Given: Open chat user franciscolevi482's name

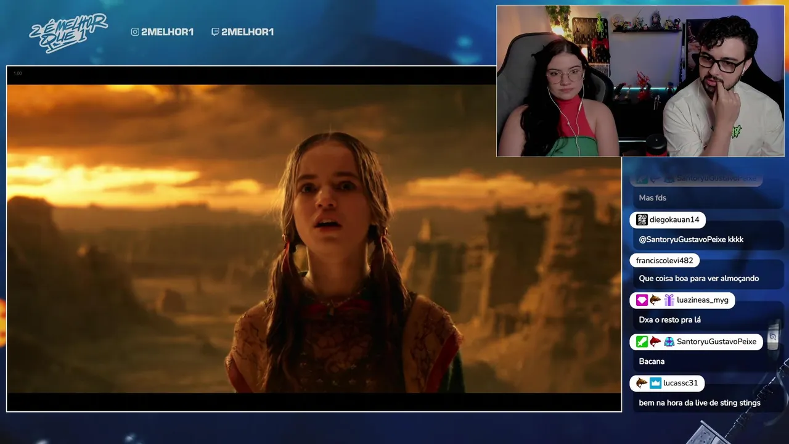Looking at the screenshot, I should click(x=664, y=260).
